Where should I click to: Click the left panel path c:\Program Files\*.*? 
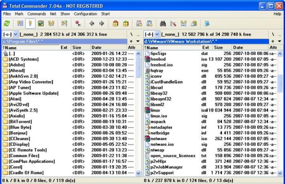(64, 41)
